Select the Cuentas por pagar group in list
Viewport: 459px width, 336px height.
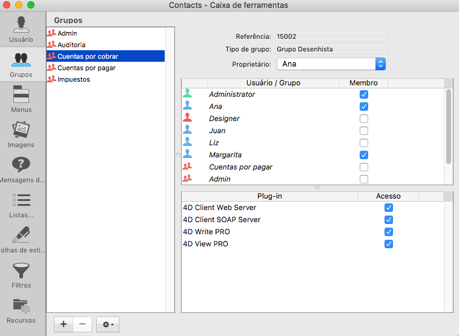(106, 68)
